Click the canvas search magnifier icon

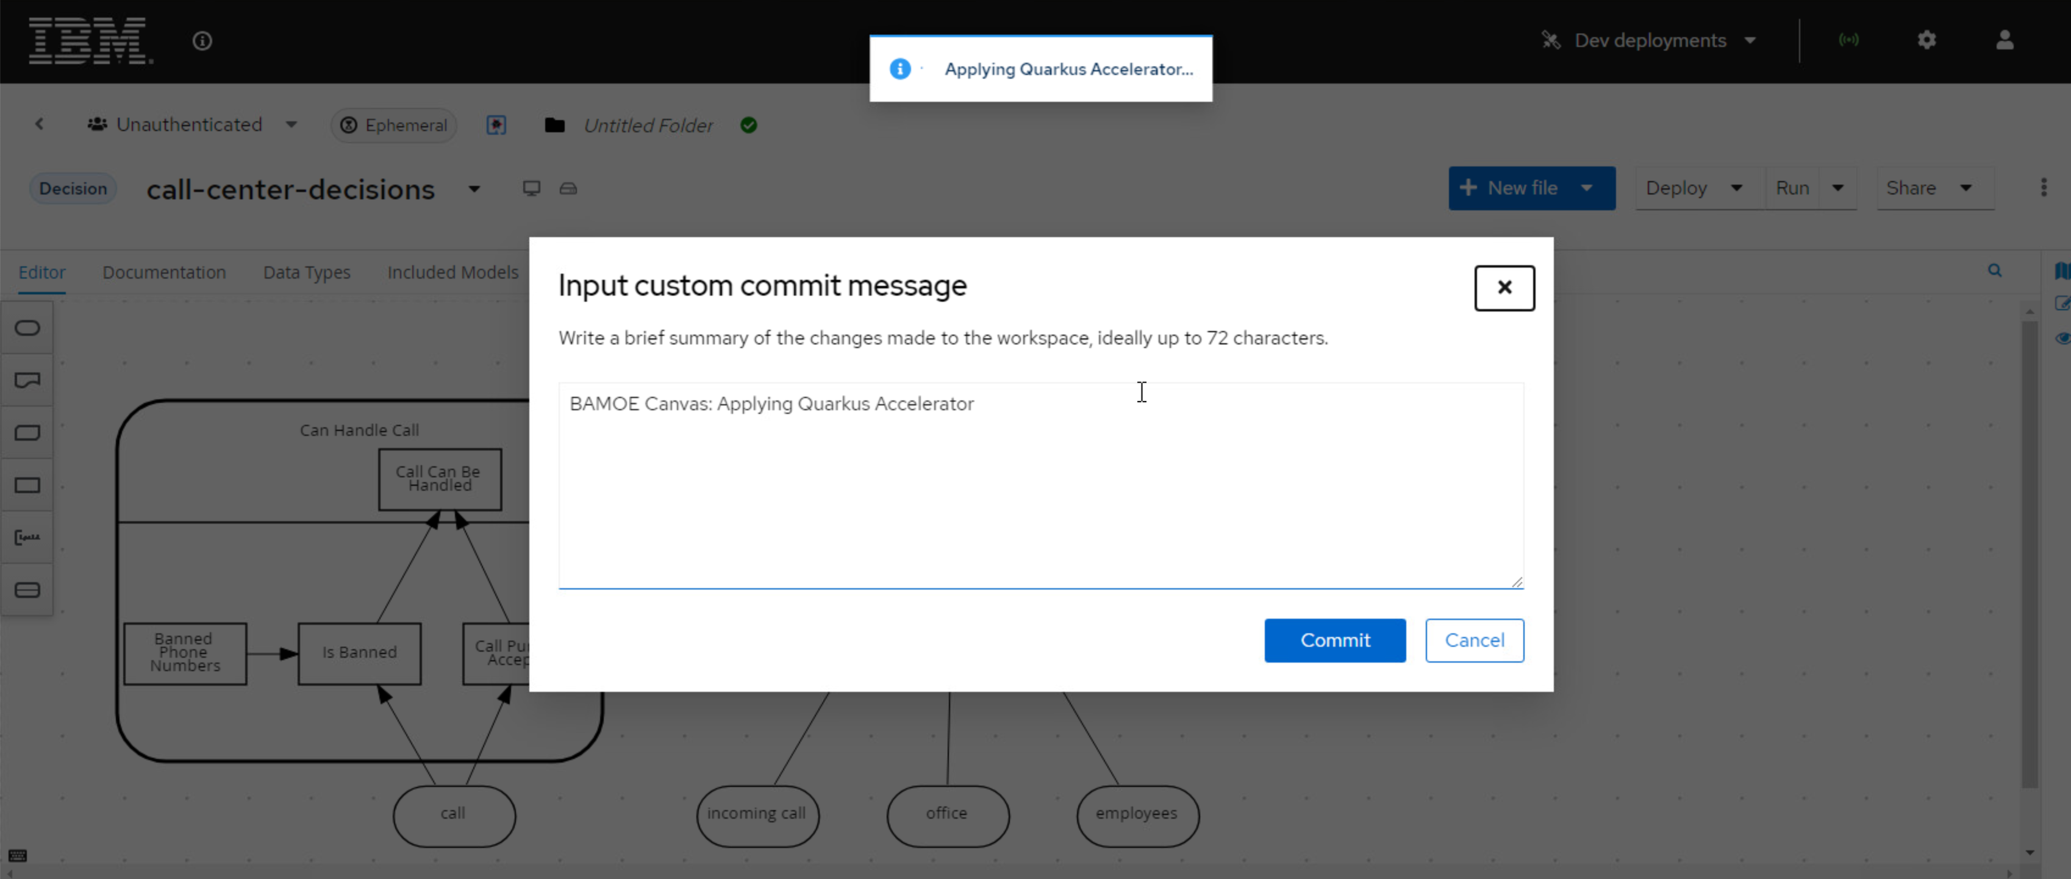tap(1995, 271)
